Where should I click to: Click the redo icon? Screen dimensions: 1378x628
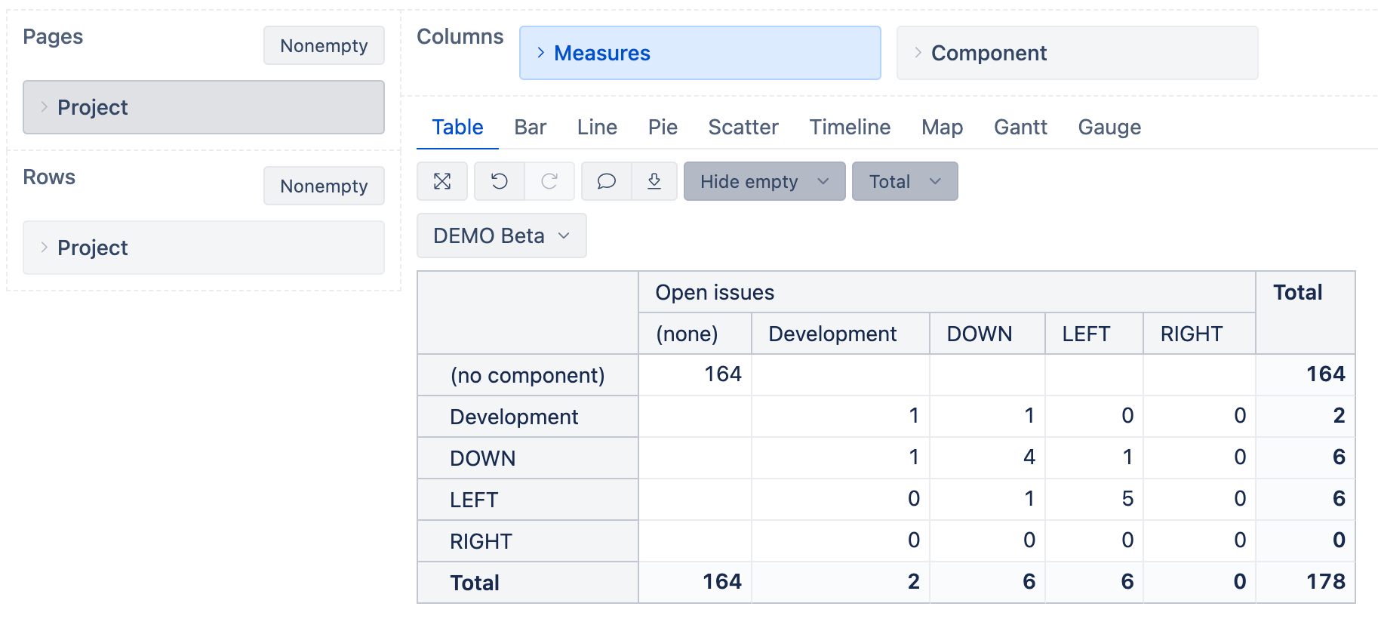click(x=549, y=181)
